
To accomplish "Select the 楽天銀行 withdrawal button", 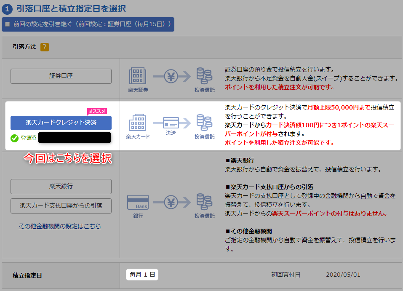I will [x=61, y=187].
